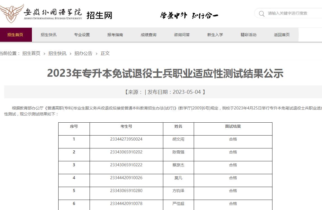Image resolution: width=322 pixels, height=210 pixels.
Task: Click exam number 23344420910026
Action: tap(126, 178)
